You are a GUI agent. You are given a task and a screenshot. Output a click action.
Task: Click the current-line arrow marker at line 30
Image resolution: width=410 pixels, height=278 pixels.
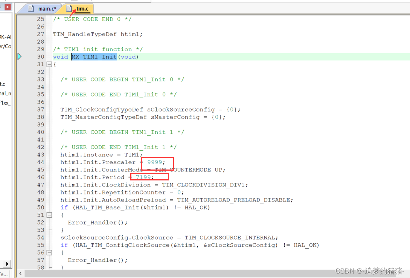coord(19,57)
